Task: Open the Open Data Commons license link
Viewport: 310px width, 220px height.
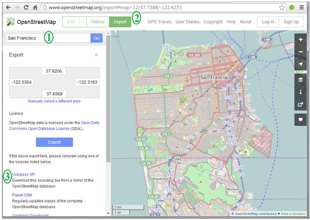Action: [x=54, y=126]
